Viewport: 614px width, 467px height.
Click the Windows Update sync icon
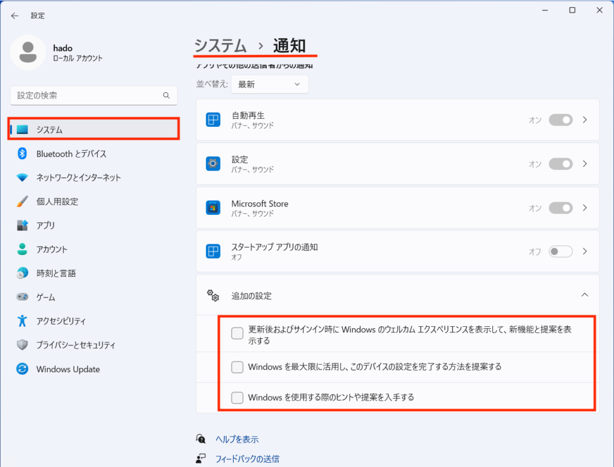pos(23,369)
